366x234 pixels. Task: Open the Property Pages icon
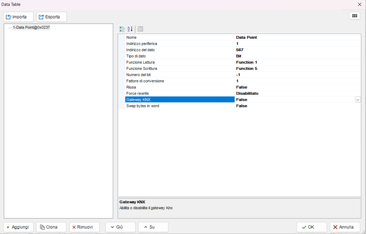tap(140, 29)
